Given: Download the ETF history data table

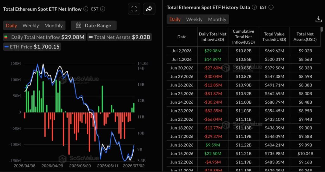Looking at the screenshot, I should 318,19.
